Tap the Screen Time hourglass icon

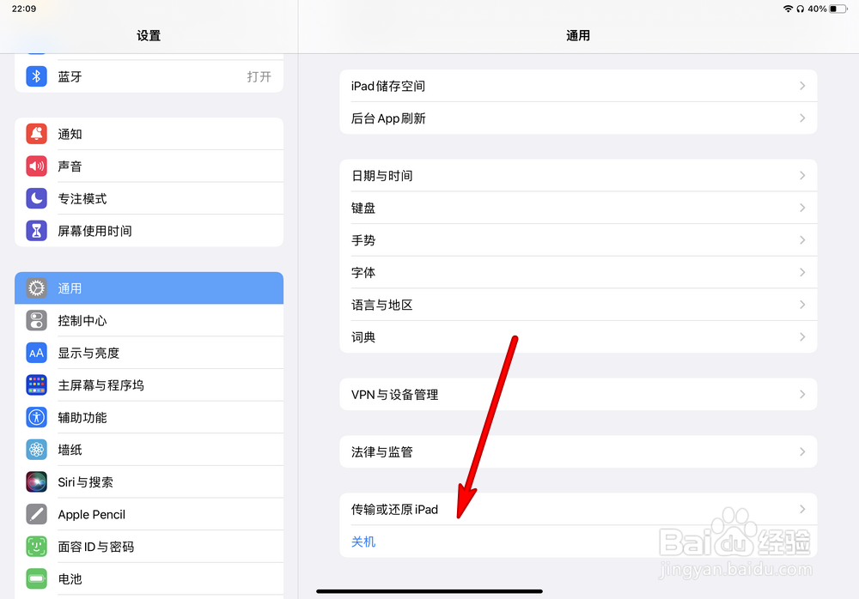(36, 231)
